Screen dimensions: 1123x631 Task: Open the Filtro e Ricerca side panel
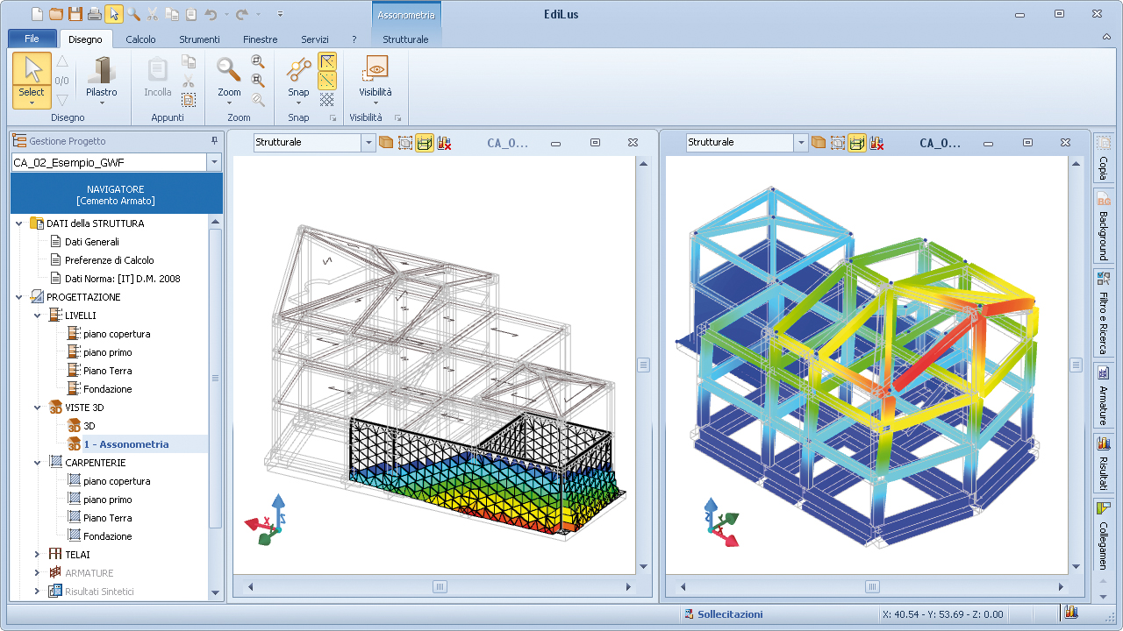point(1103,313)
